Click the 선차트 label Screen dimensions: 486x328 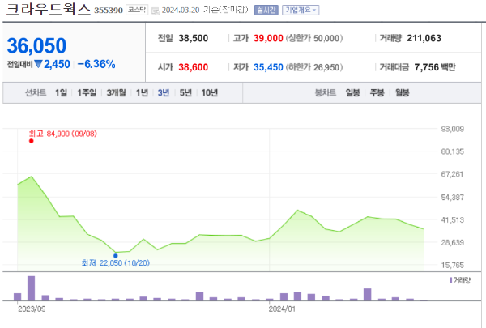coord(36,92)
